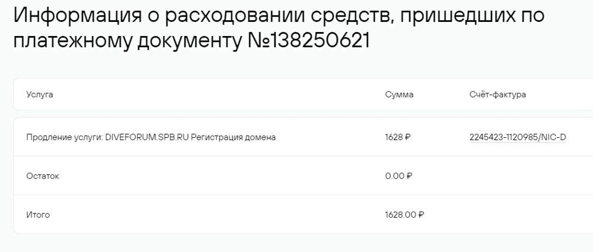593x252 pixels.
Task: Click the "Услуга" column header
Action: point(40,95)
